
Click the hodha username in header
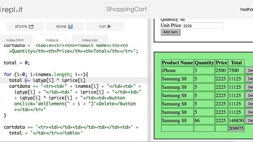(247, 9)
